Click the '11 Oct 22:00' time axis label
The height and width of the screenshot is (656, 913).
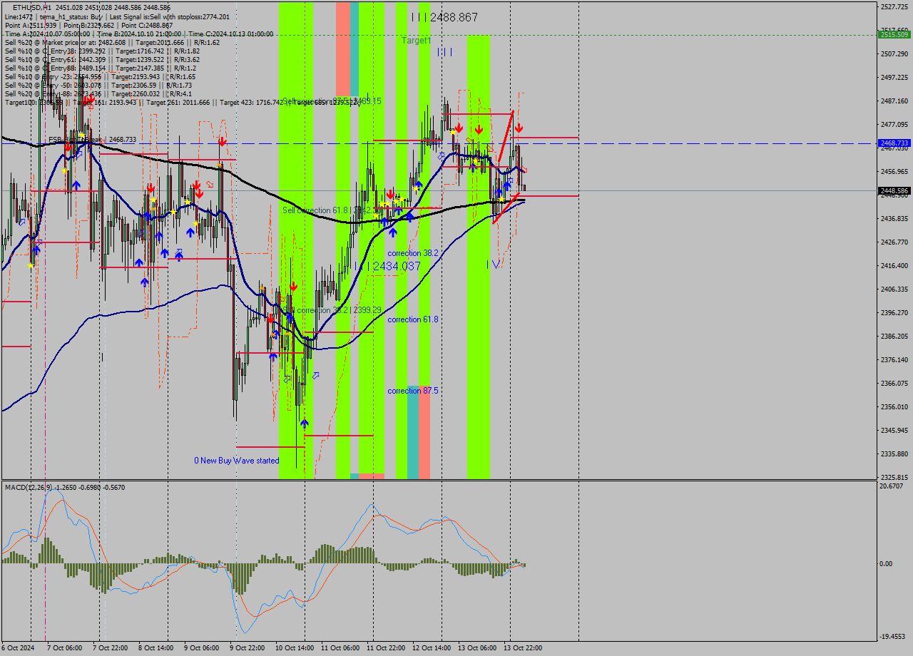[x=386, y=648]
